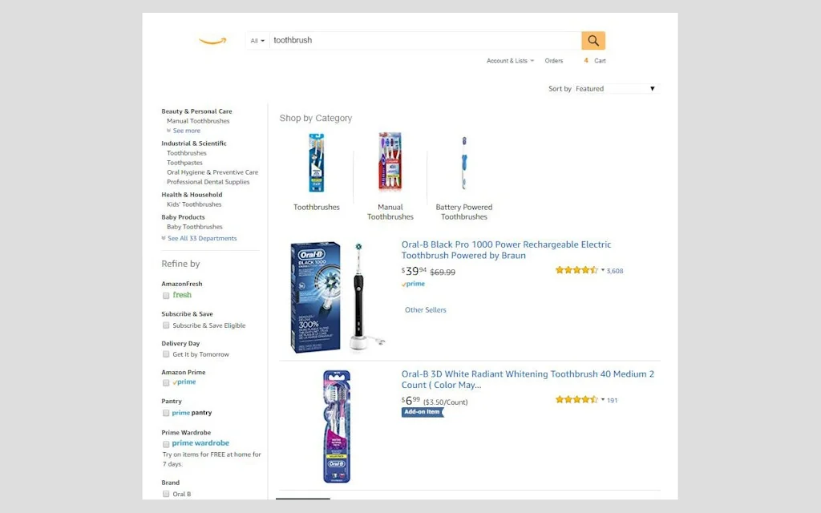
Task: Open the Account & Lists menu
Action: pyautogui.click(x=510, y=60)
